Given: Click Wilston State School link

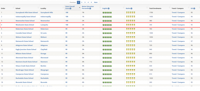Looking at the screenshot, I should 23,53.
